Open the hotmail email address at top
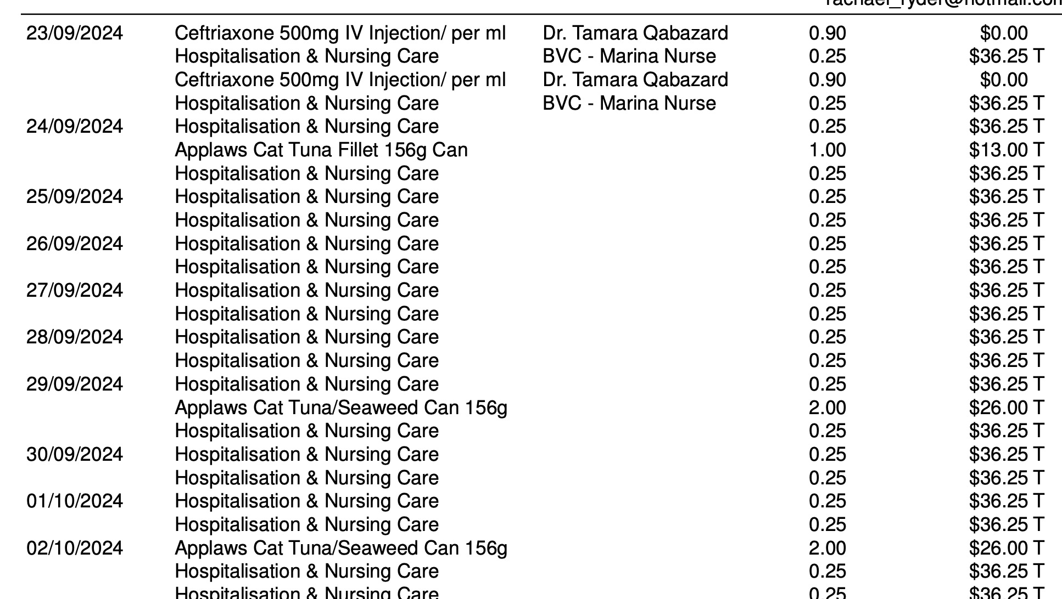This screenshot has height=599, width=1062. tap(944, 3)
